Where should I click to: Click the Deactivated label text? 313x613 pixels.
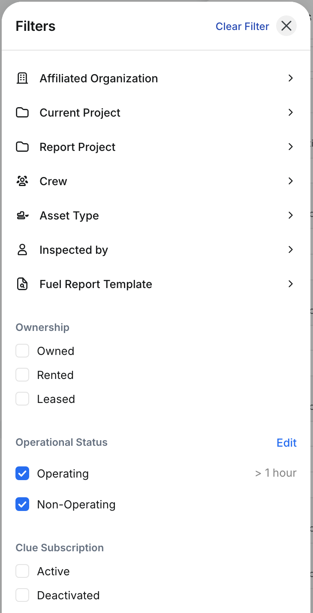69,595
